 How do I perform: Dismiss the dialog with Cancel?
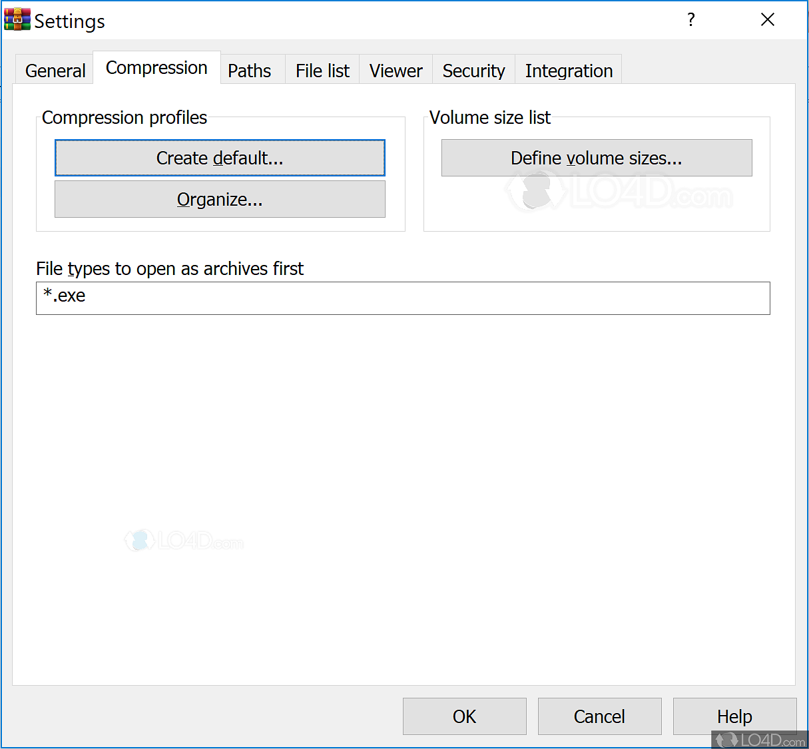(599, 716)
